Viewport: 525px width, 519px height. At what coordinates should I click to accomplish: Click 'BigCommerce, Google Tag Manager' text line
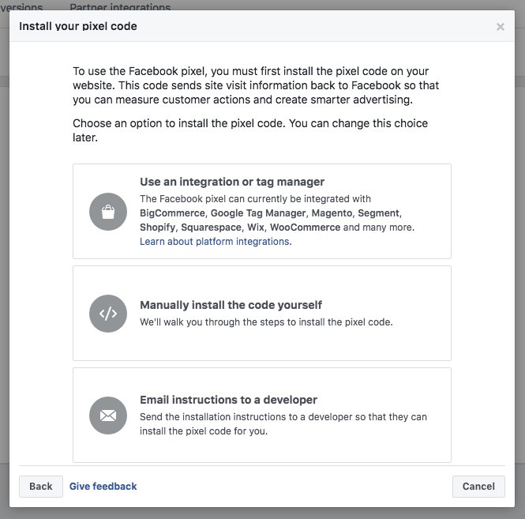(271, 213)
